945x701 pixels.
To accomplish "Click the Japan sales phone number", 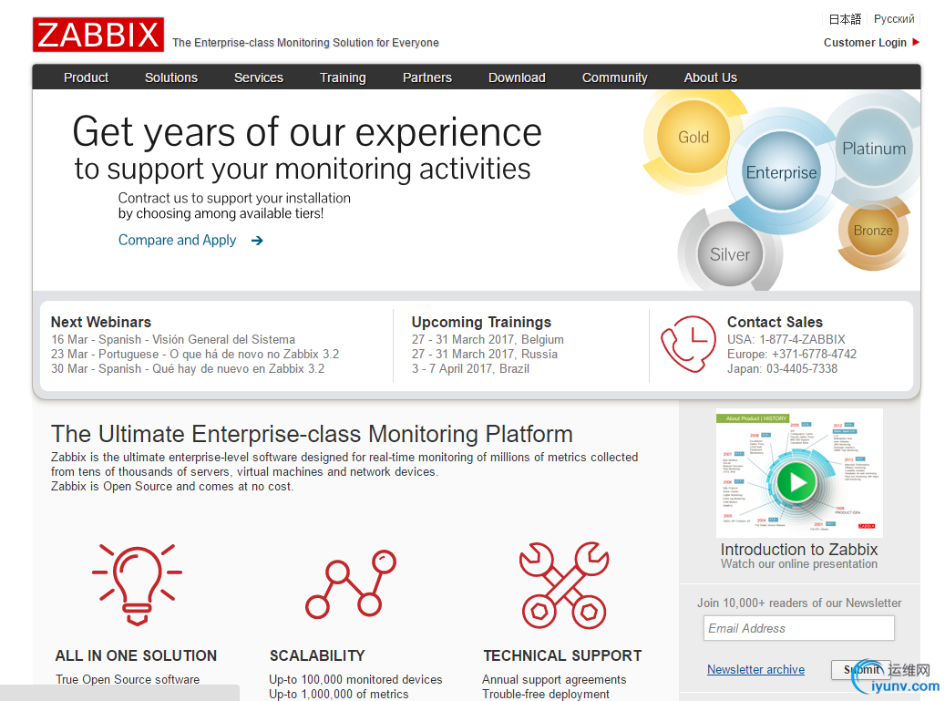I will pyautogui.click(x=782, y=368).
